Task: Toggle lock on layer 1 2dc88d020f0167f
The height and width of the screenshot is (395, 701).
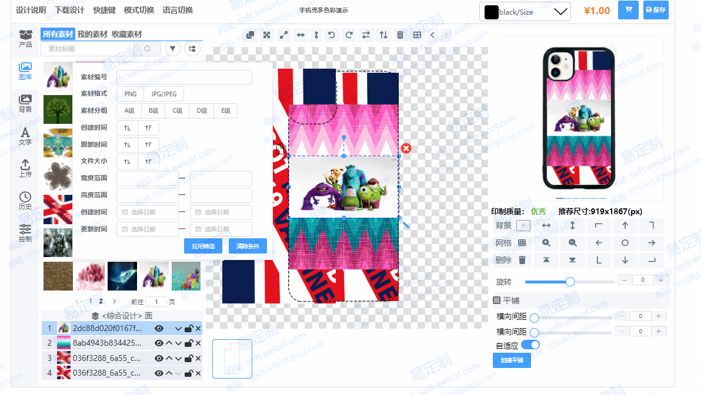Action: coord(189,329)
